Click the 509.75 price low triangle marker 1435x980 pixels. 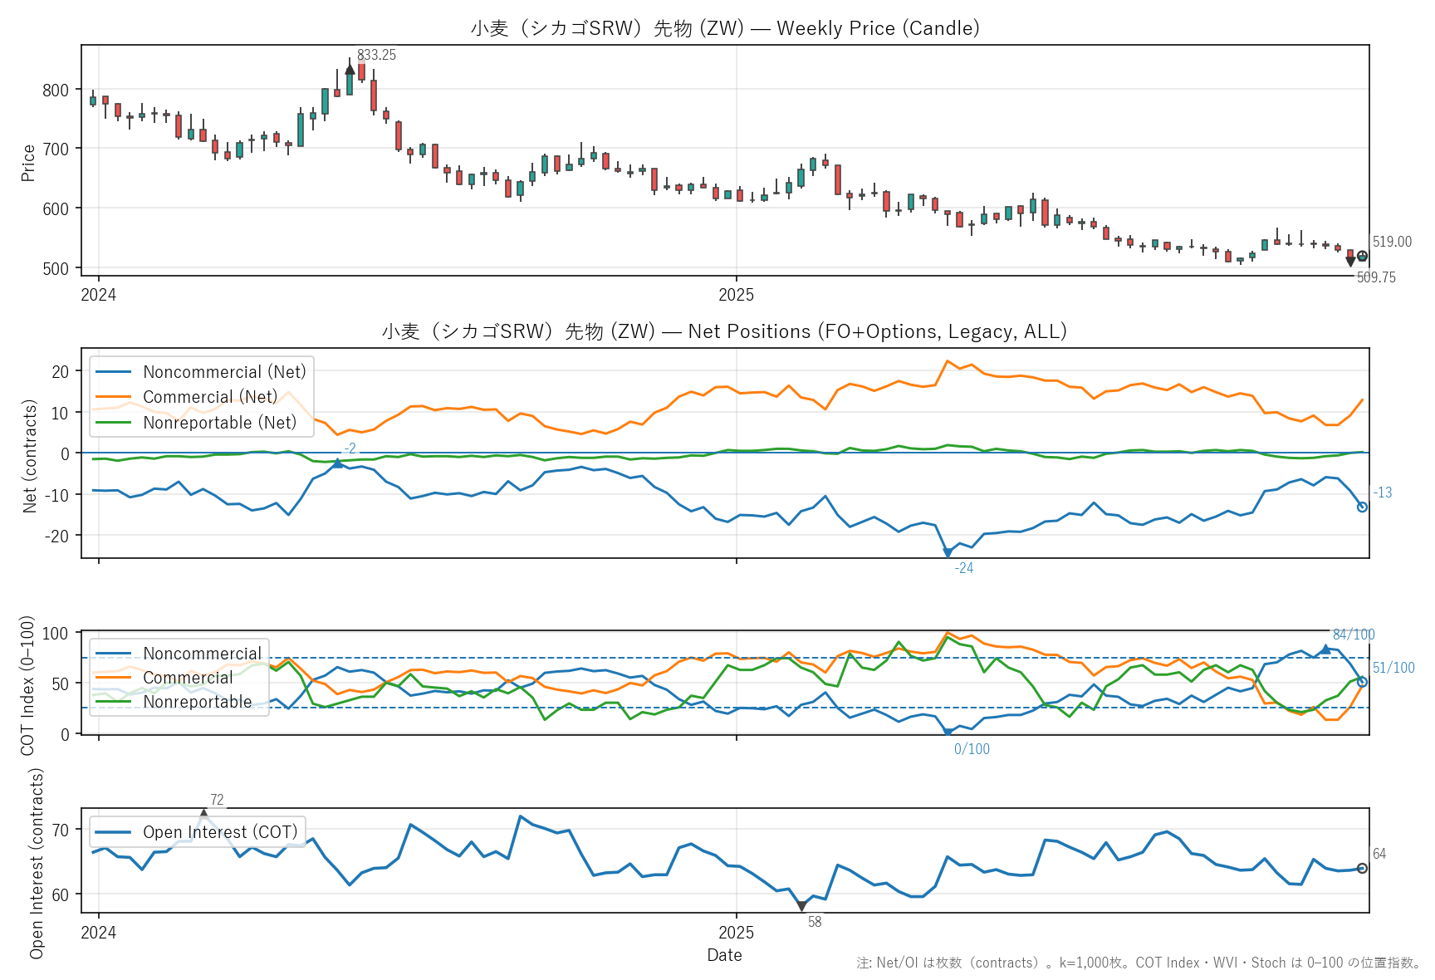tap(1350, 262)
